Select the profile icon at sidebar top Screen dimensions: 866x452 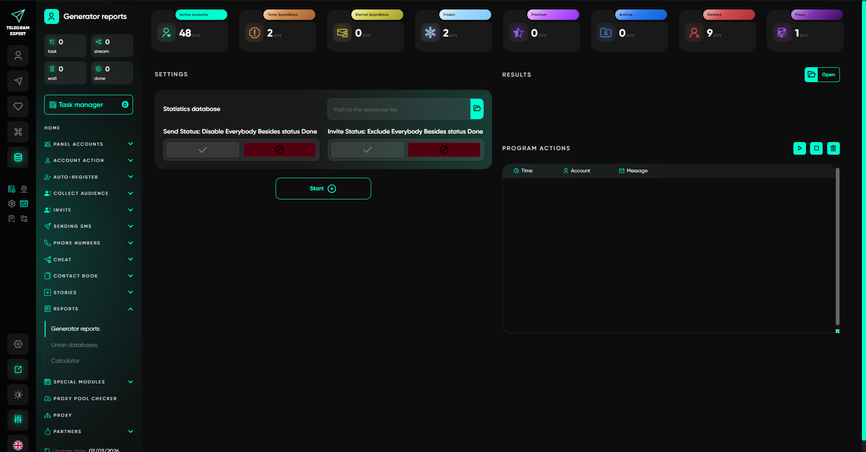click(x=18, y=55)
